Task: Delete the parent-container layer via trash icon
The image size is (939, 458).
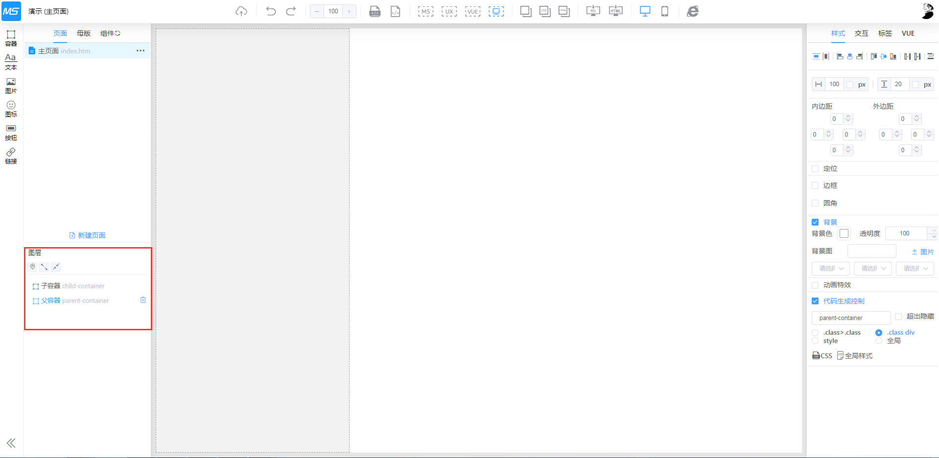Action: 143,300
